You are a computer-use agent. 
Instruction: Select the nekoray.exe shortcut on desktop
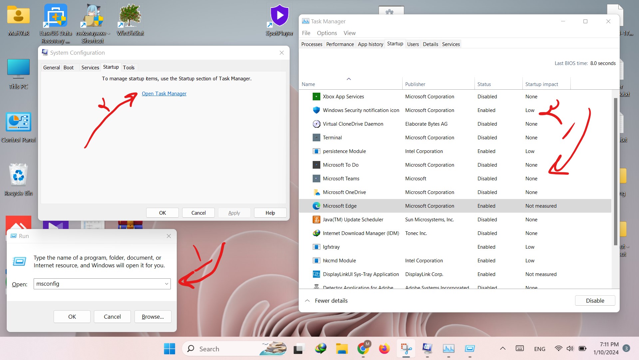pyautogui.click(x=93, y=23)
